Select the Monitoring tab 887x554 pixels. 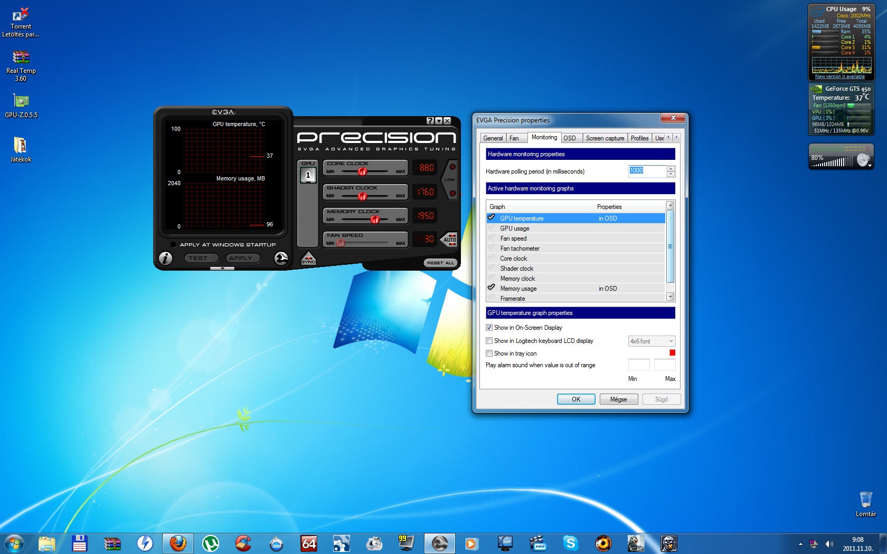[x=544, y=137]
